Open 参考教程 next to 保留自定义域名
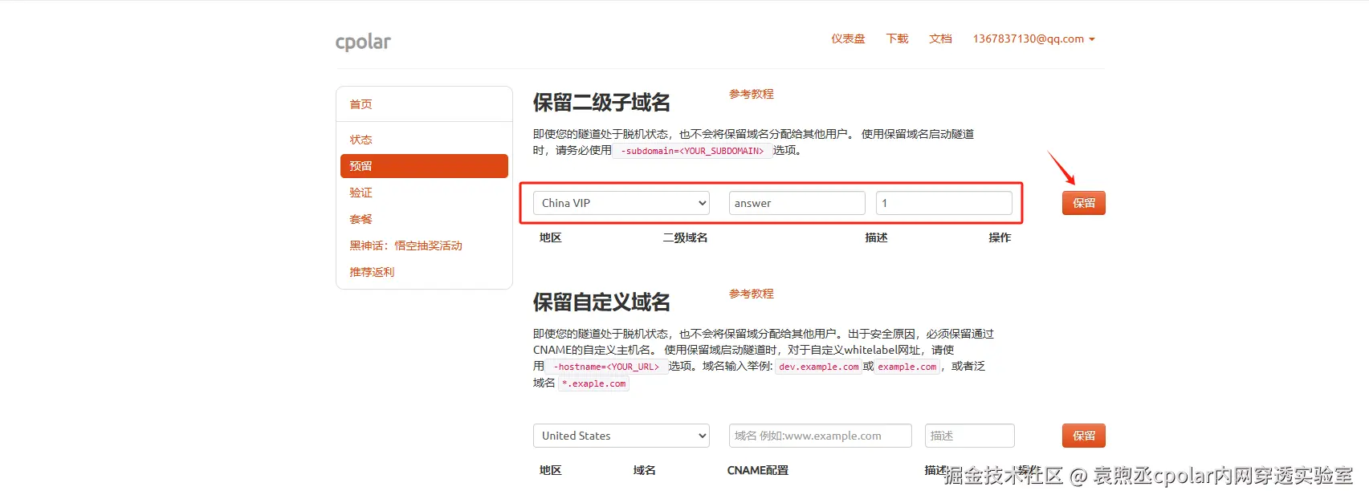Image resolution: width=1369 pixels, height=503 pixels. (752, 294)
